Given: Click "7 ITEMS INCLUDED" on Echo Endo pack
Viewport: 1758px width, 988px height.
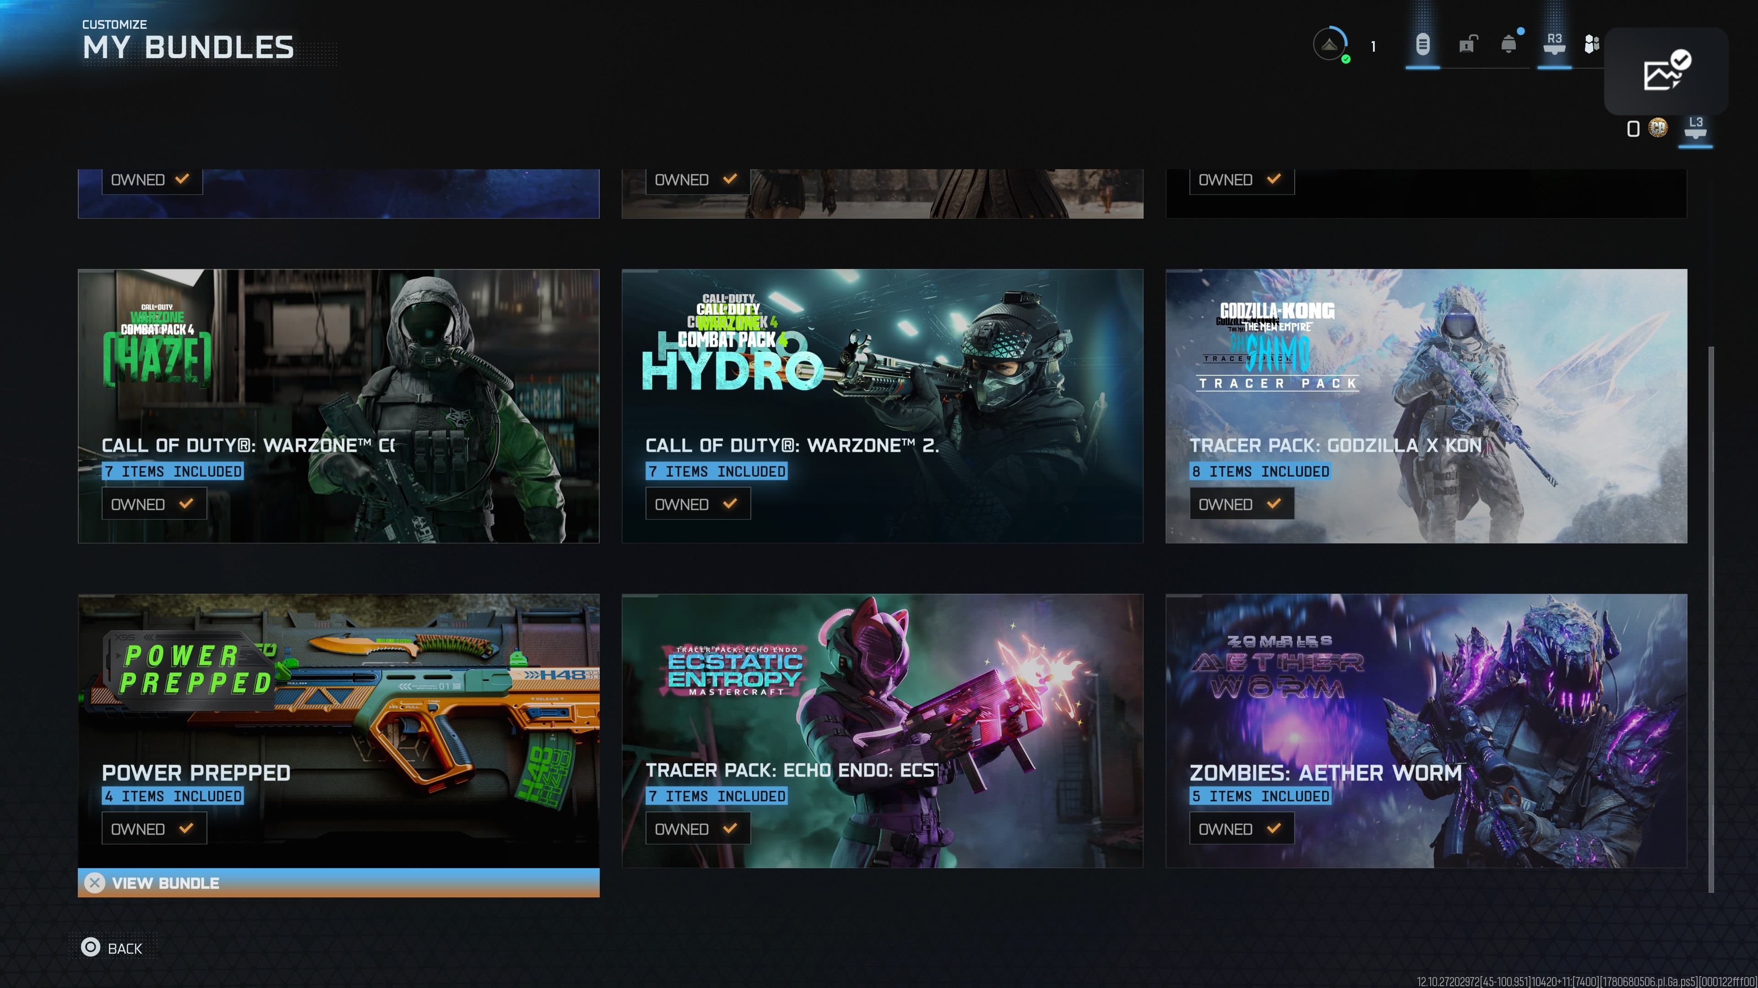Looking at the screenshot, I should pyautogui.click(x=716, y=796).
